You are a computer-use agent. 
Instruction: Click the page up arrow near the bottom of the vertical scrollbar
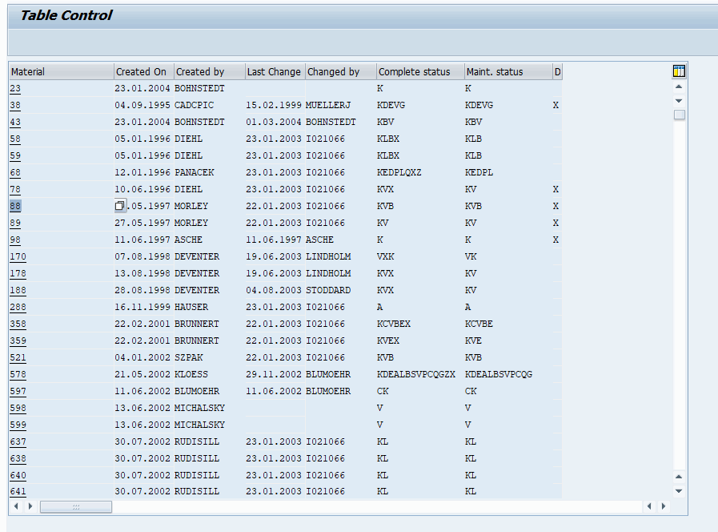click(679, 477)
